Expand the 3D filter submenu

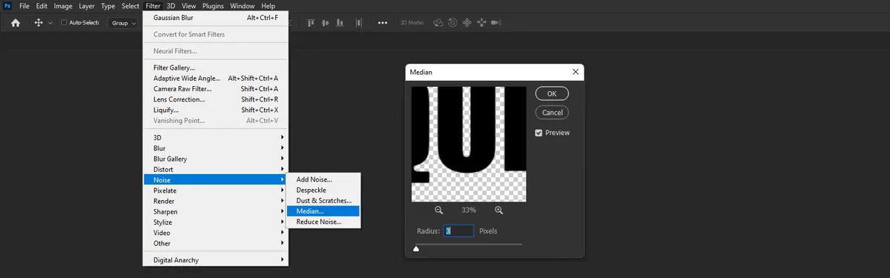(215, 138)
